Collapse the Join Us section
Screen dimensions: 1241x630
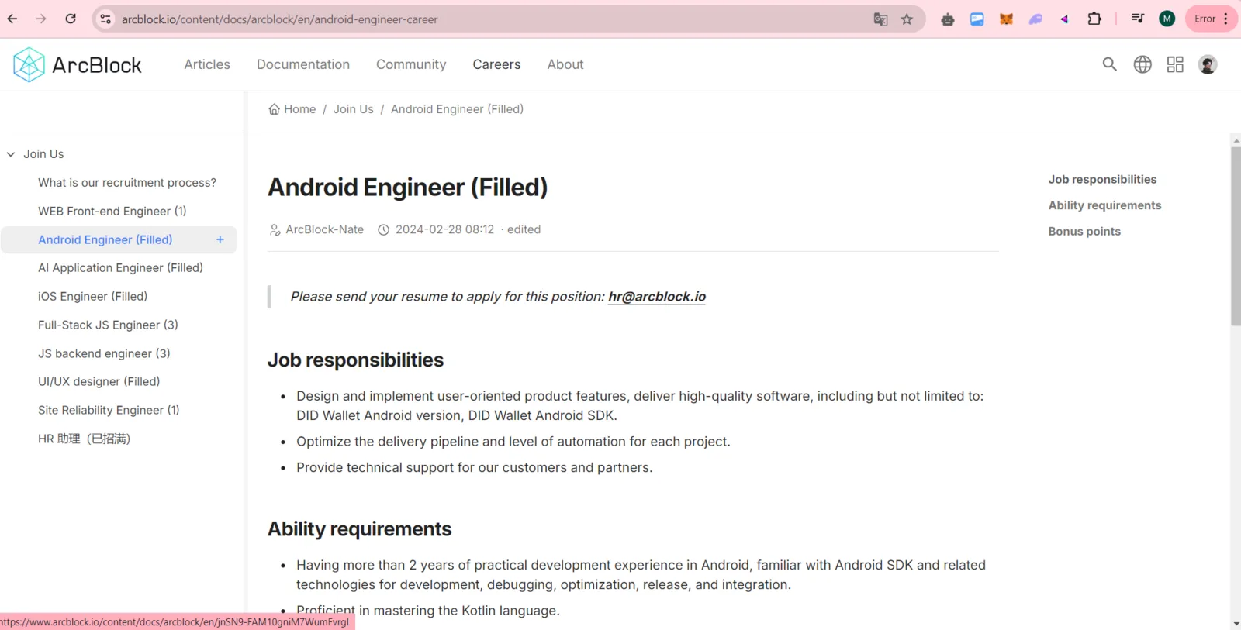click(x=11, y=154)
